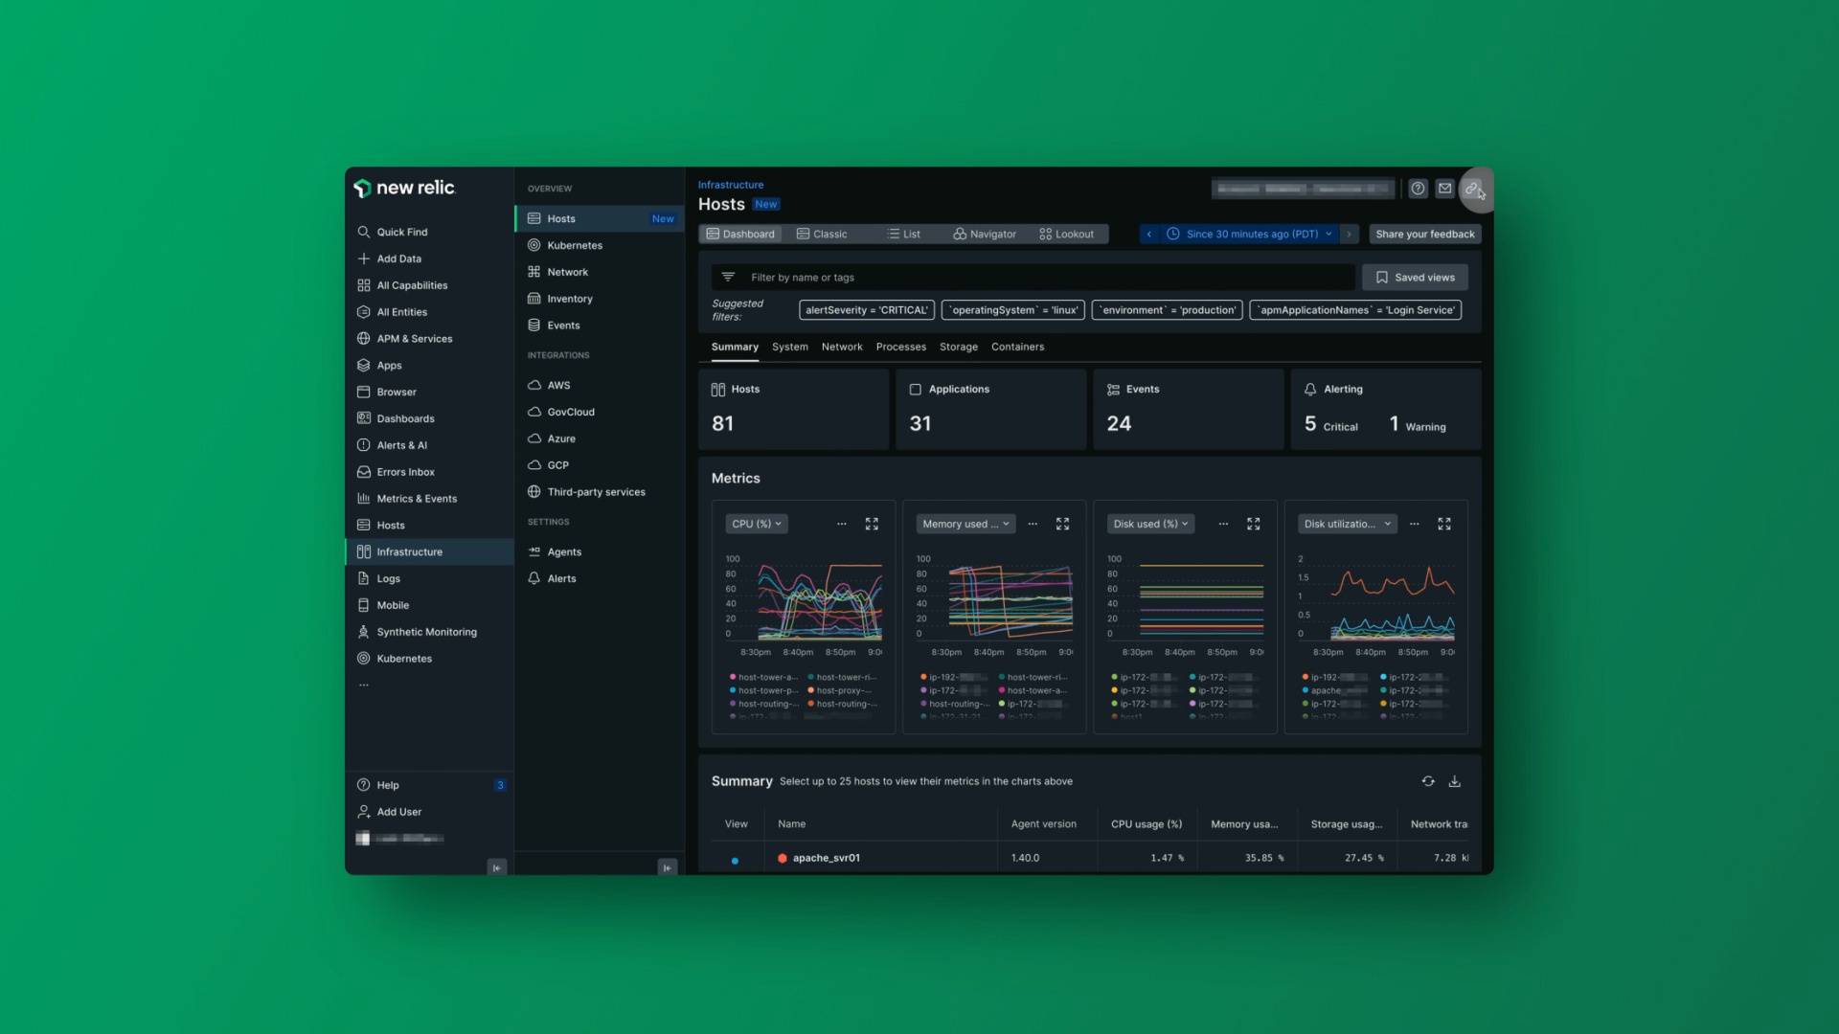
Task: Click the Infrastructure breadcrumb link
Action: coord(730,185)
